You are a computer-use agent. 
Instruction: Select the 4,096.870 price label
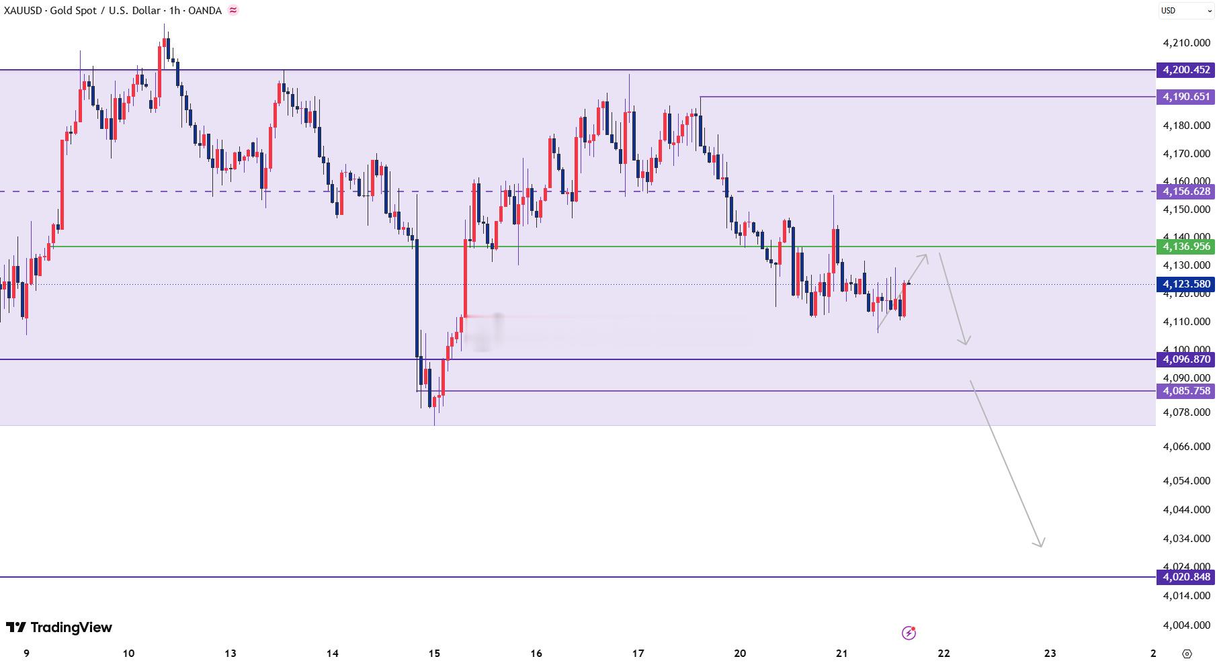coord(1186,359)
